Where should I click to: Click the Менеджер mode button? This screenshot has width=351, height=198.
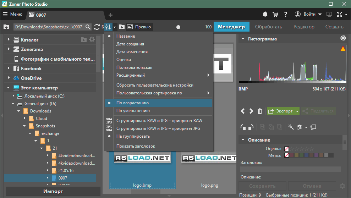[231, 27]
